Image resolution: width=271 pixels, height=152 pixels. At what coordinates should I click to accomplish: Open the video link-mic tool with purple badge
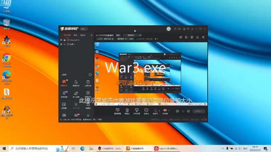click(64, 95)
